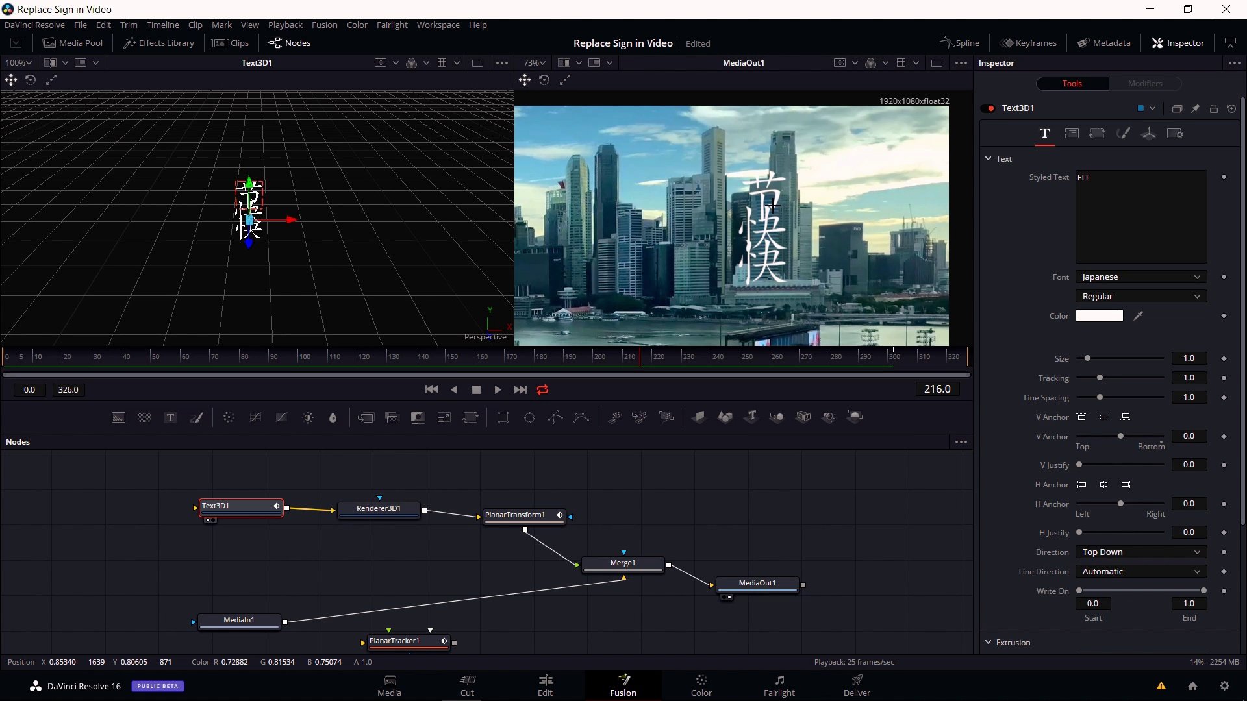Select the transform/move tool icon
The height and width of the screenshot is (701, 1247).
[11, 80]
